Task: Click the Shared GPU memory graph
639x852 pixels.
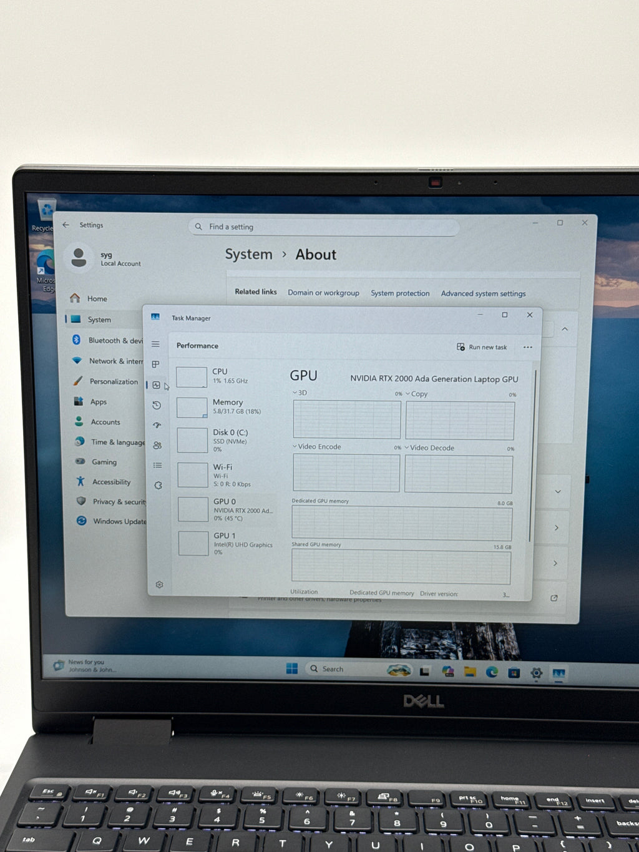Action: 401,567
